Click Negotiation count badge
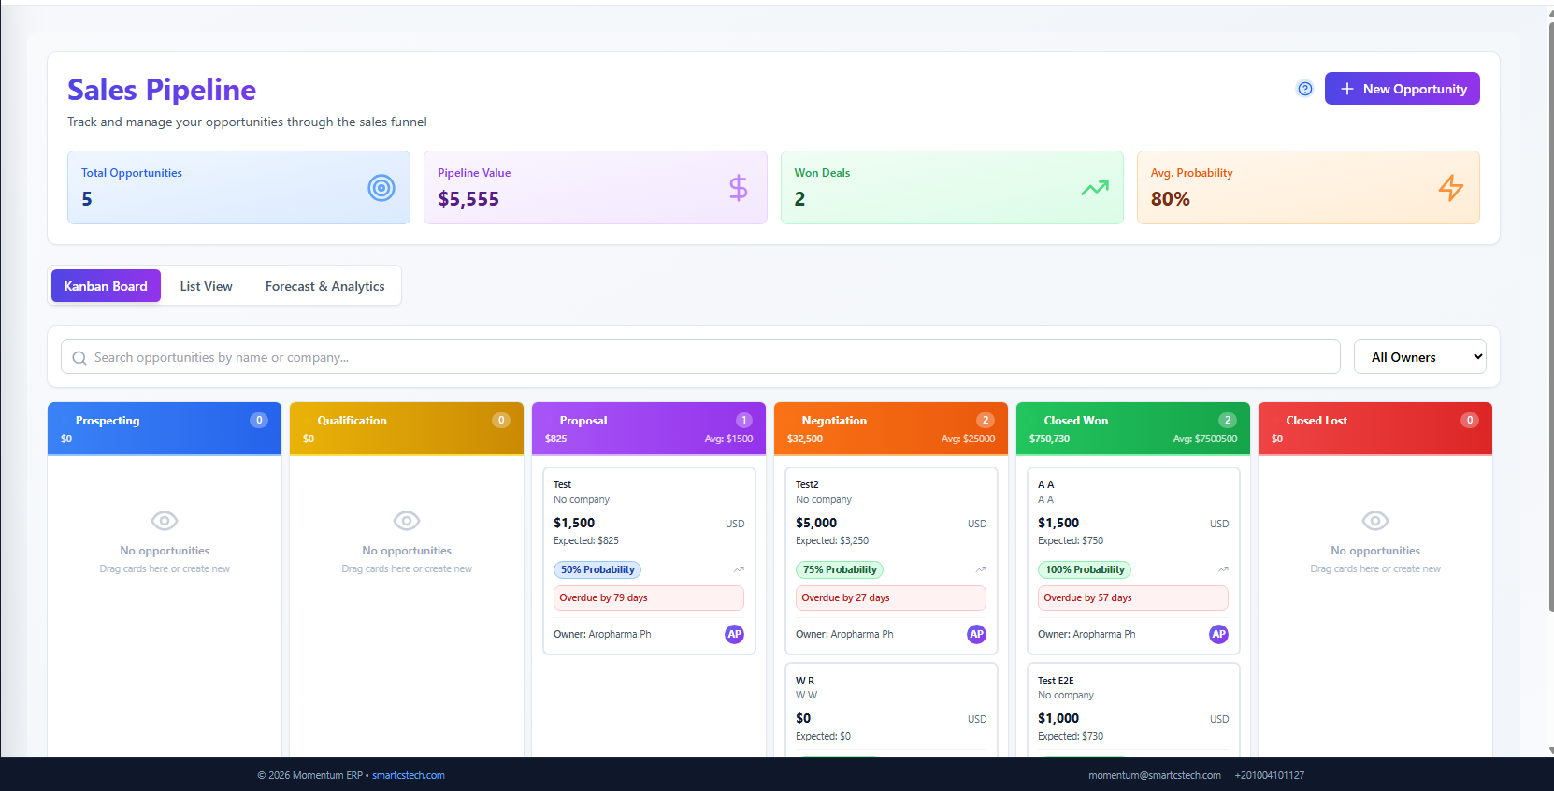Screen dimensions: 1554x791 [986, 421]
